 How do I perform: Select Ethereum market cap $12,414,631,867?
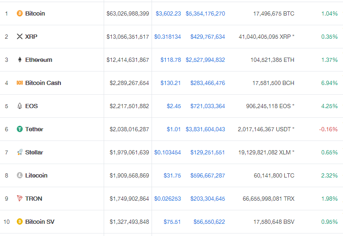[128, 60]
